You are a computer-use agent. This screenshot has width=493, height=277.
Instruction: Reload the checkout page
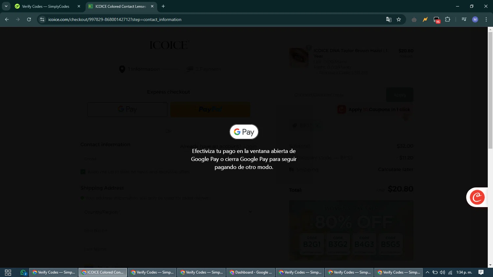[x=29, y=19]
